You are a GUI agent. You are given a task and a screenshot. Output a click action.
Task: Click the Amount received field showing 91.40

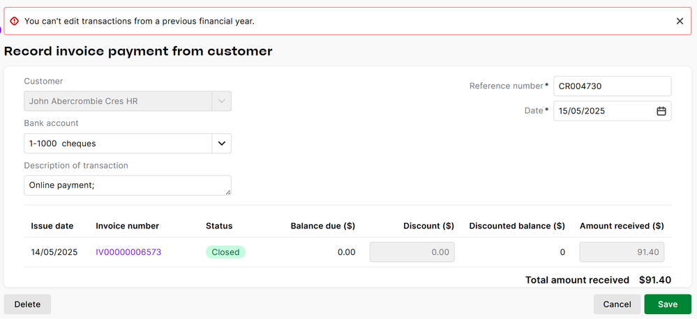click(622, 252)
